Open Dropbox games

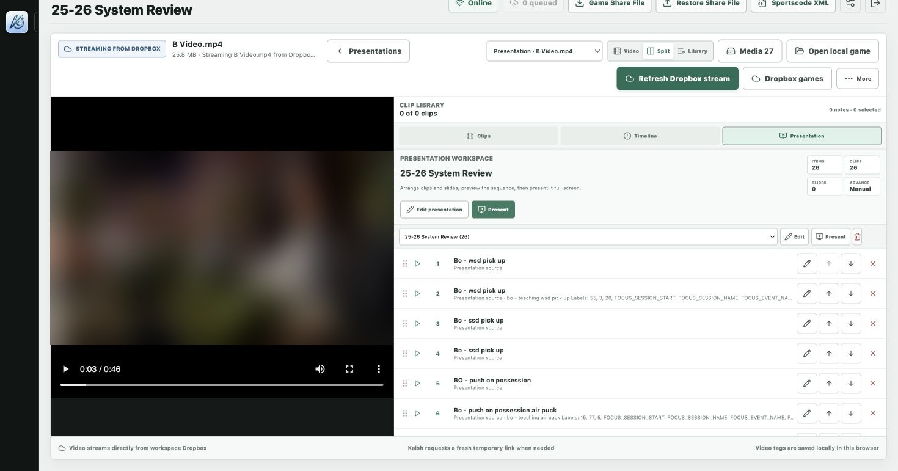[x=787, y=79]
